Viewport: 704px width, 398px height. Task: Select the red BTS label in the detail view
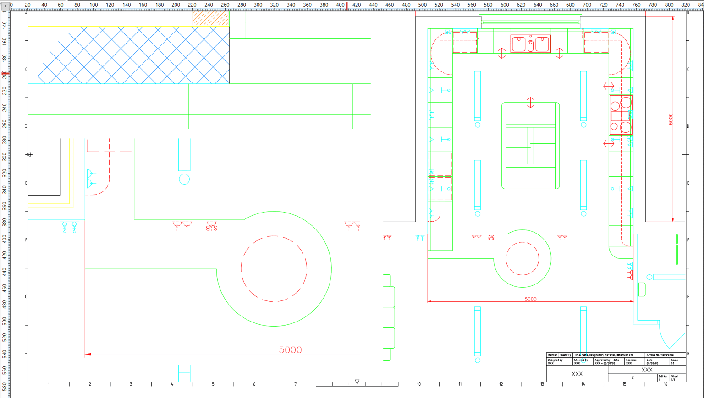point(212,228)
